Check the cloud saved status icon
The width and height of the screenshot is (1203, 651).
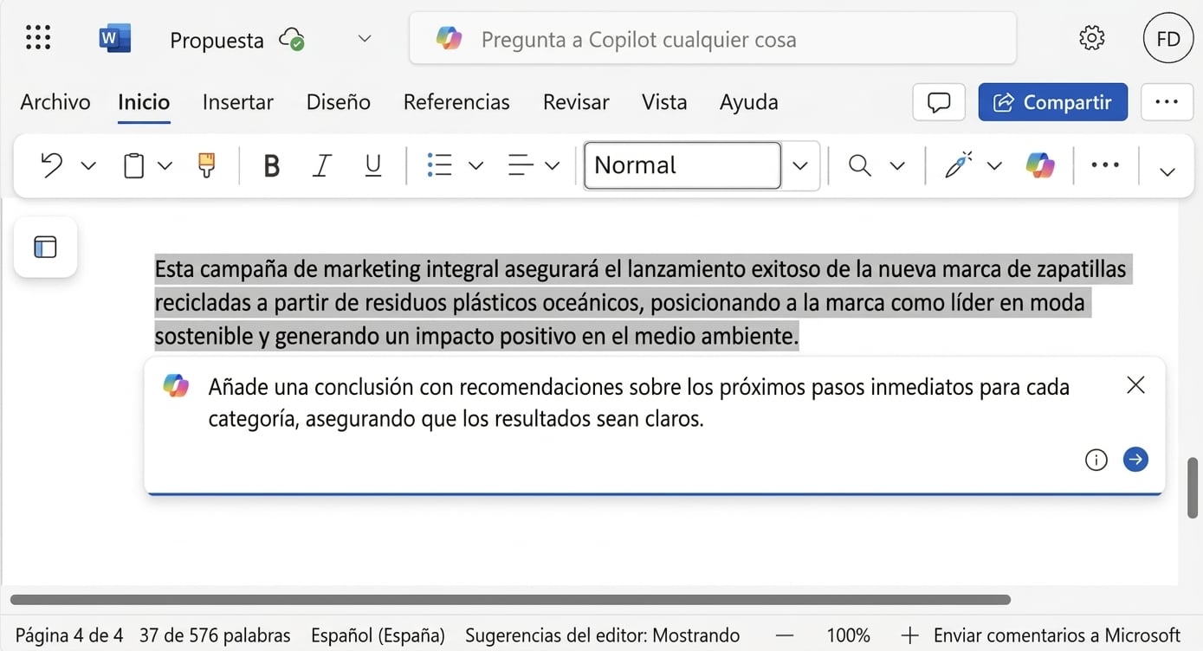292,39
